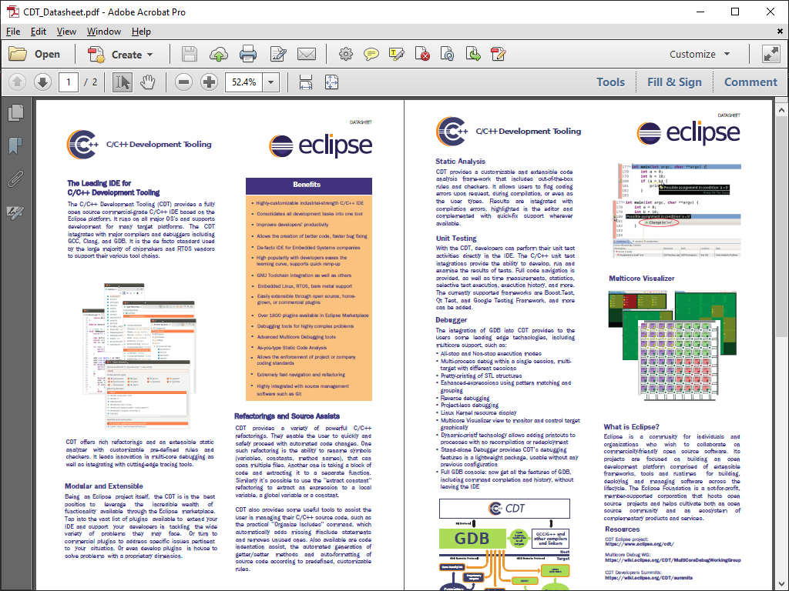Click the edit text pencil icon
This screenshot has width=789, height=591.
pos(277,55)
